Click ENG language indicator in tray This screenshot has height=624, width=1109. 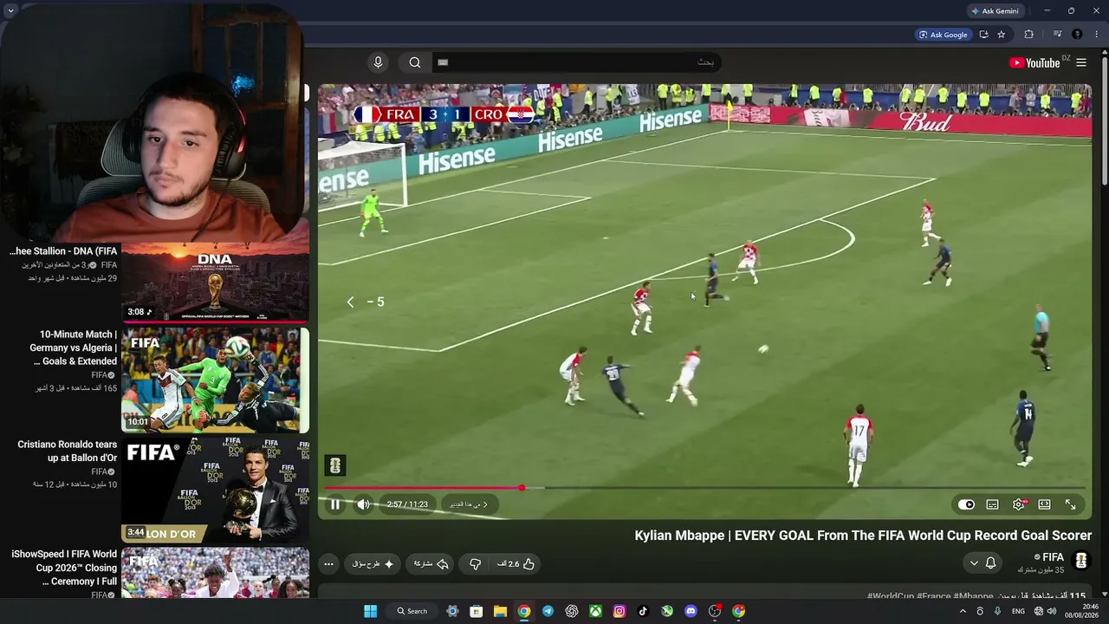click(x=1018, y=611)
